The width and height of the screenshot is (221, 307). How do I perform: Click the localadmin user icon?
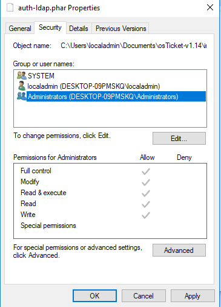pos(22,86)
